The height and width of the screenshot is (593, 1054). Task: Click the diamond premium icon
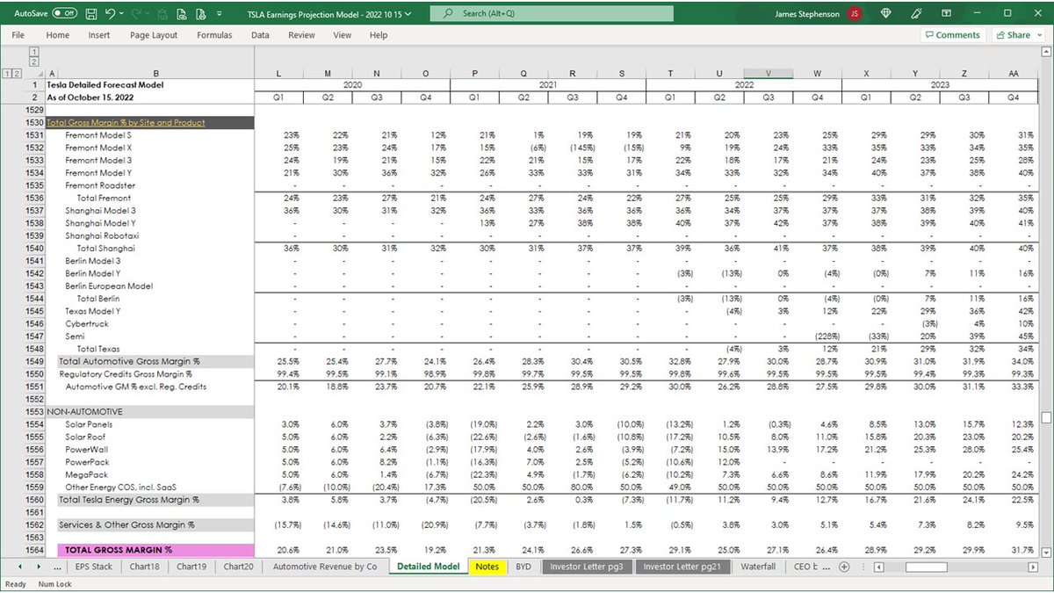886,14
